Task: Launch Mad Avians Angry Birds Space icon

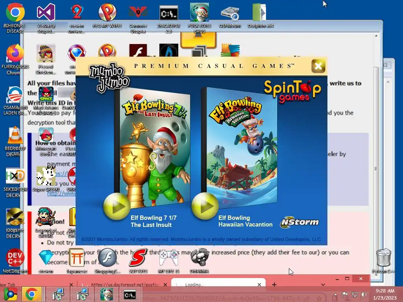Action: coord(46,100)
